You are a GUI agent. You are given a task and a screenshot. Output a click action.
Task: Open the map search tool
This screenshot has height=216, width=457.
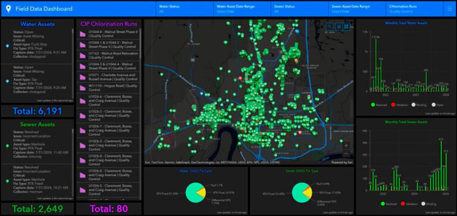tap(330, 26)
